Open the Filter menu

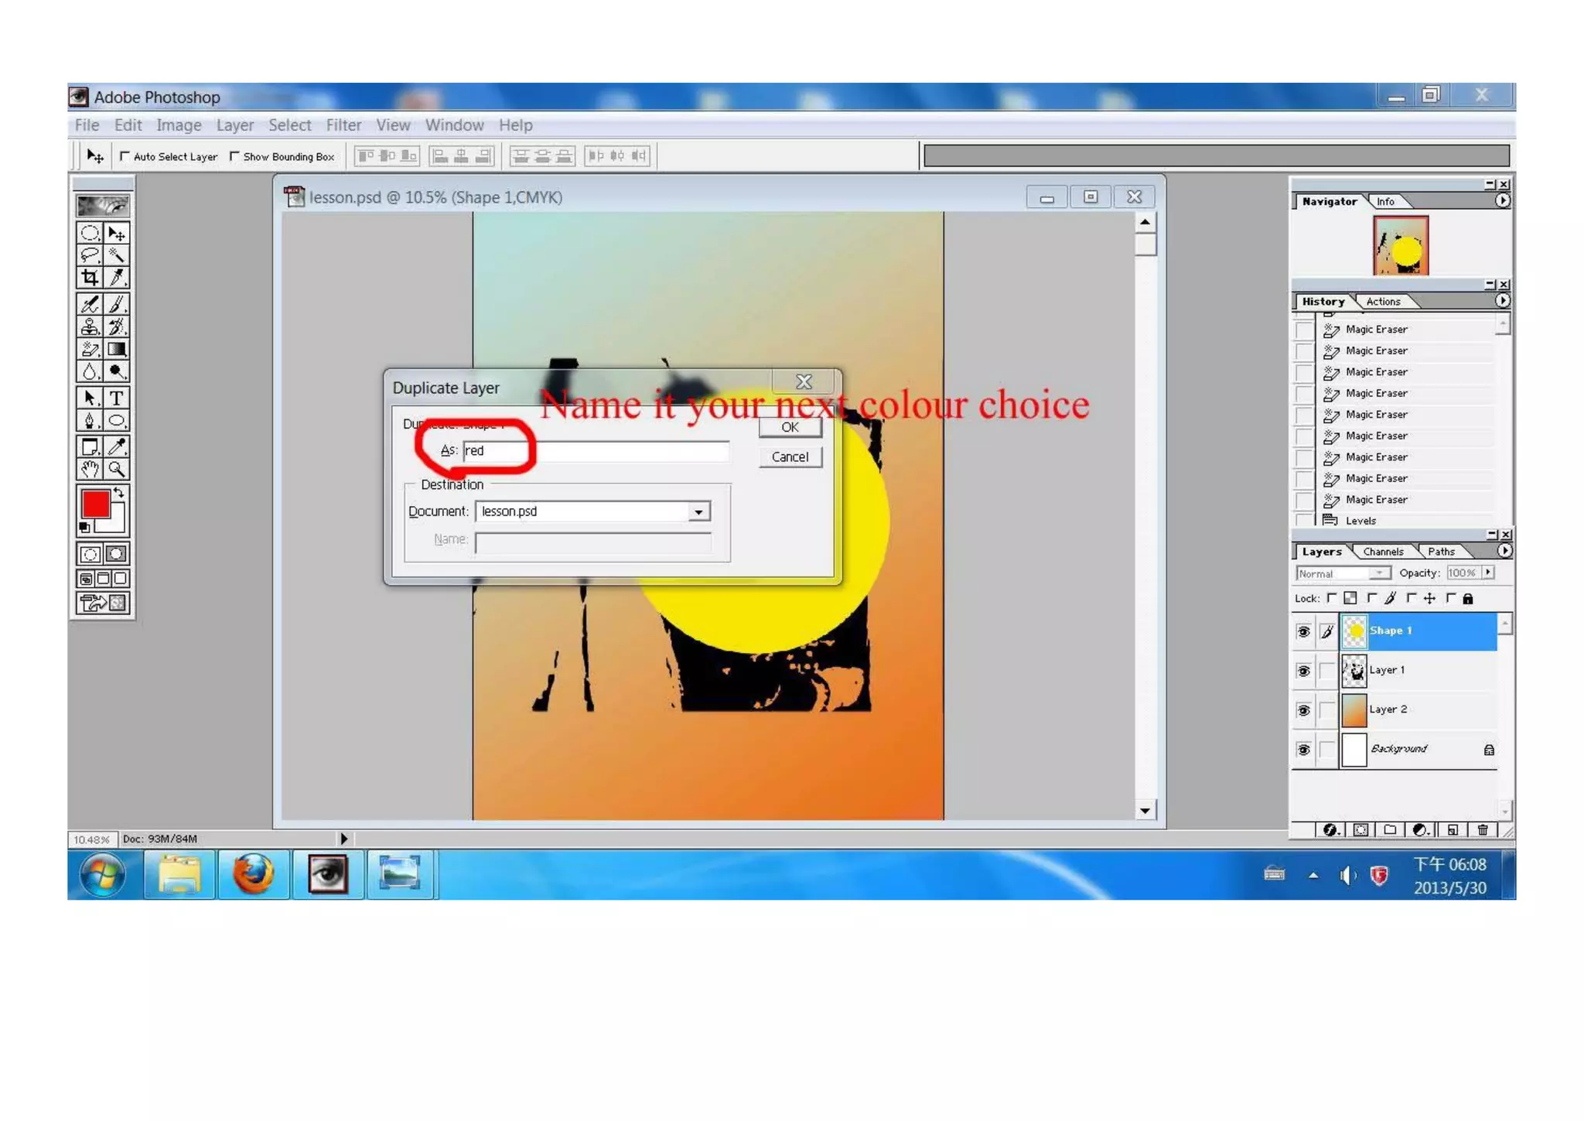tap(343, 125)
